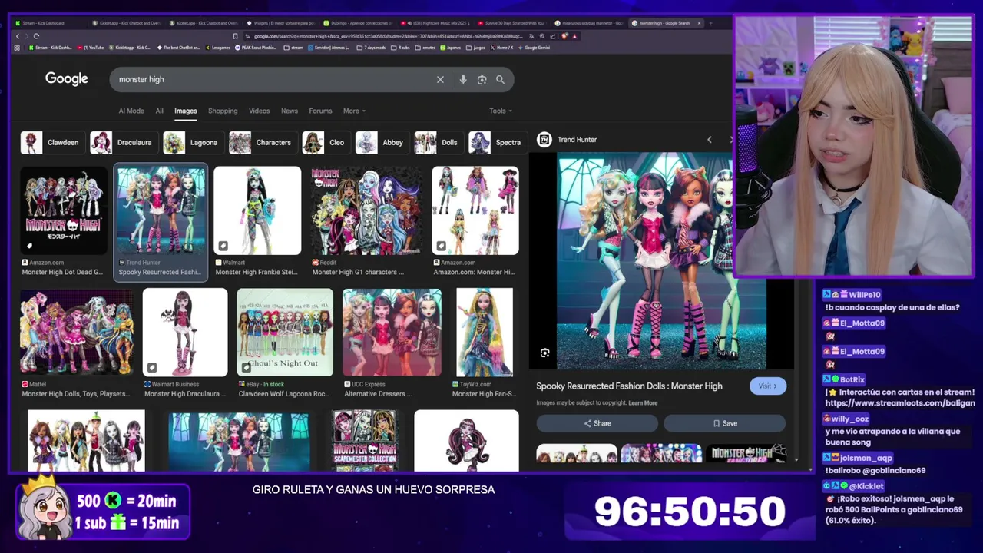Click the Trend Hunter source logo
This screenshot has height=553, width=983.
[x=544, y=140]
